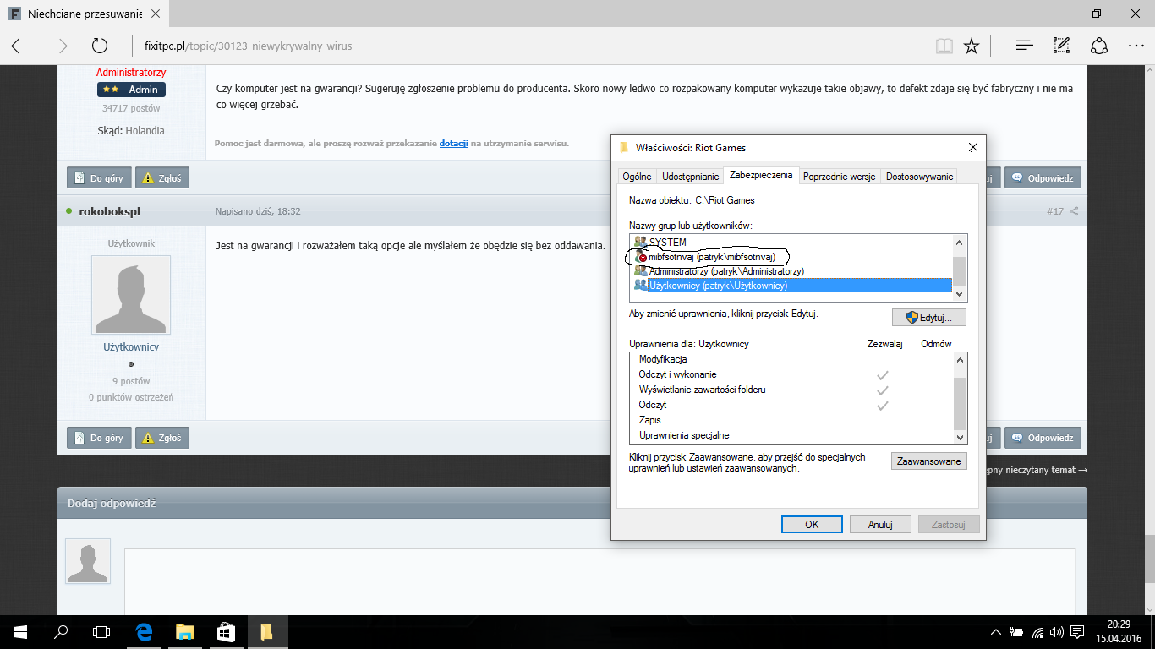Click the permissions list scroll-up arrow
This screenshot has width=1155, height=649.
(x=960, y=360)
